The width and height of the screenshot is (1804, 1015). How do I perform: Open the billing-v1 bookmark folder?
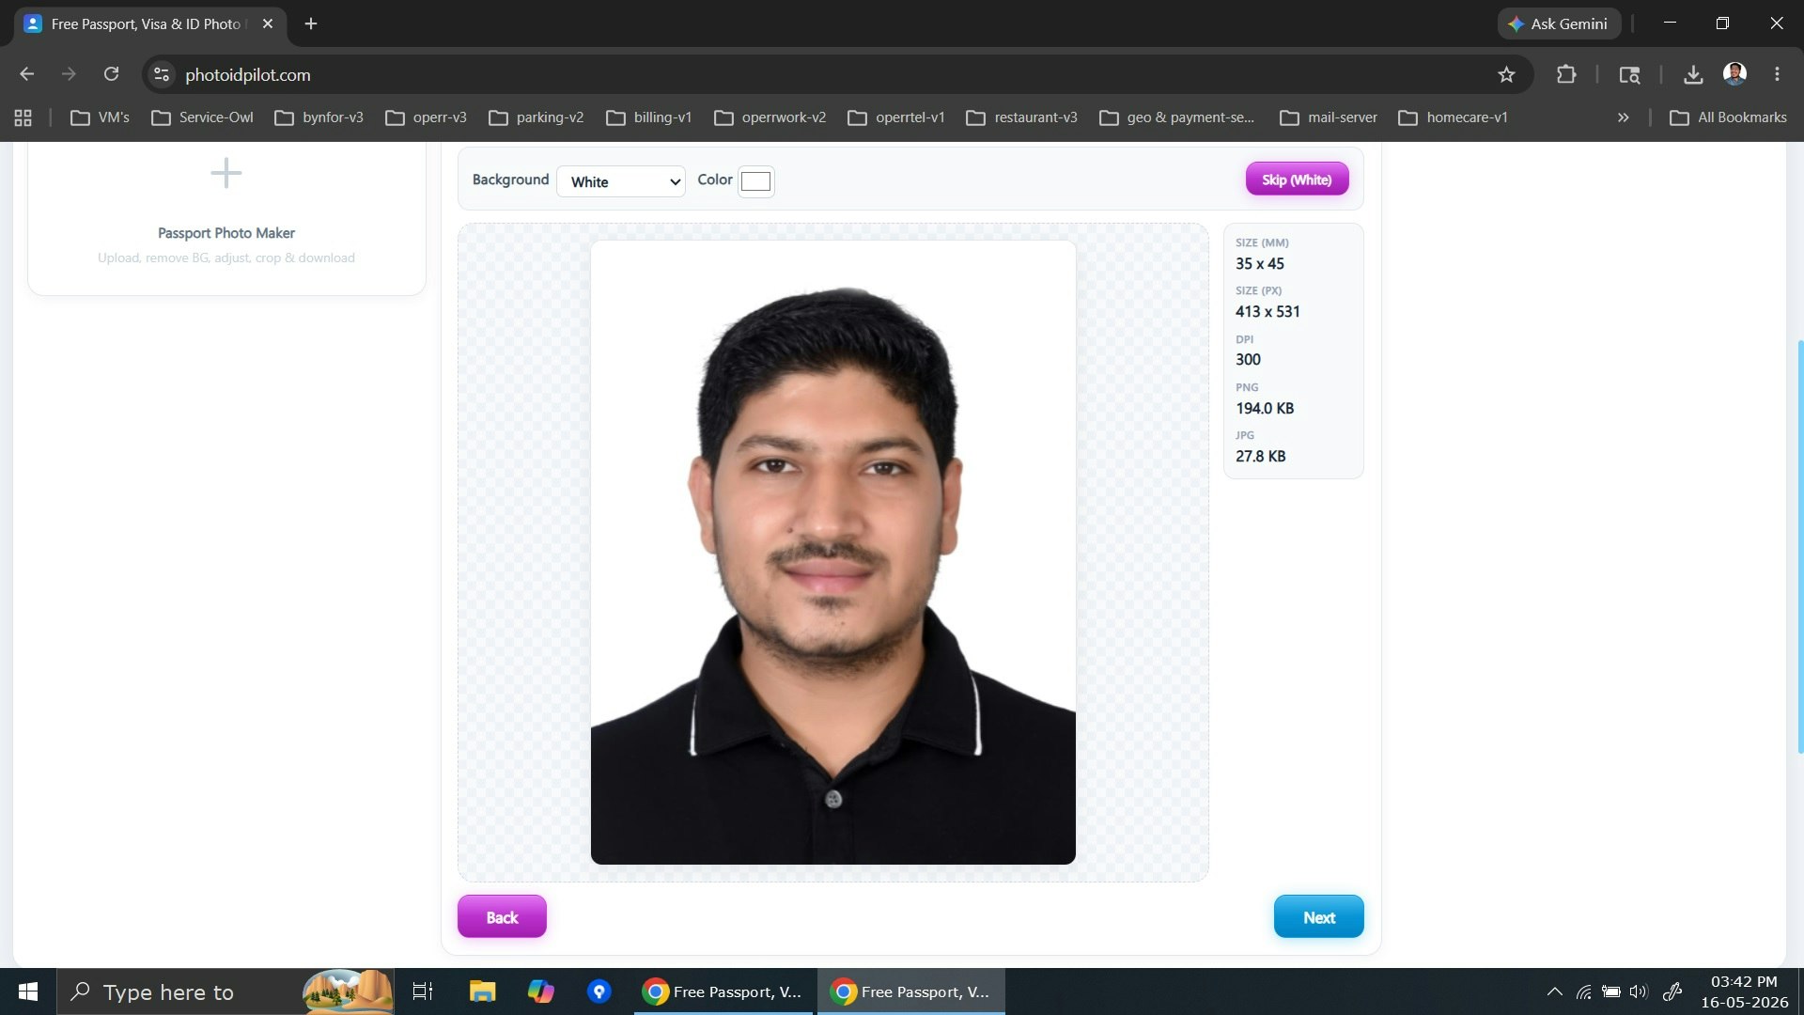(x=648, y=117)
